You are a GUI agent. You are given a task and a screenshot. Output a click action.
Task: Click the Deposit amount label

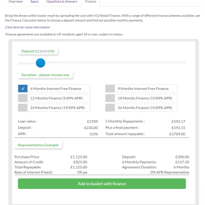(x=38, y=52)
